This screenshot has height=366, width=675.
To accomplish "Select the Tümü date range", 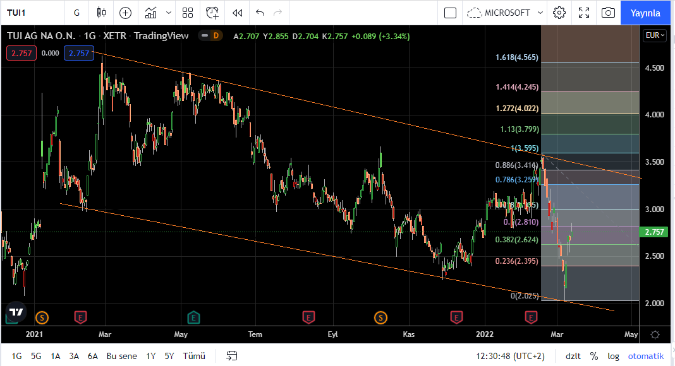I will [x=194, y=356].
